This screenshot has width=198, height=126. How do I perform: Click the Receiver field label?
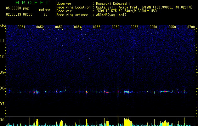pyautogui.click(x=64, y=11)
